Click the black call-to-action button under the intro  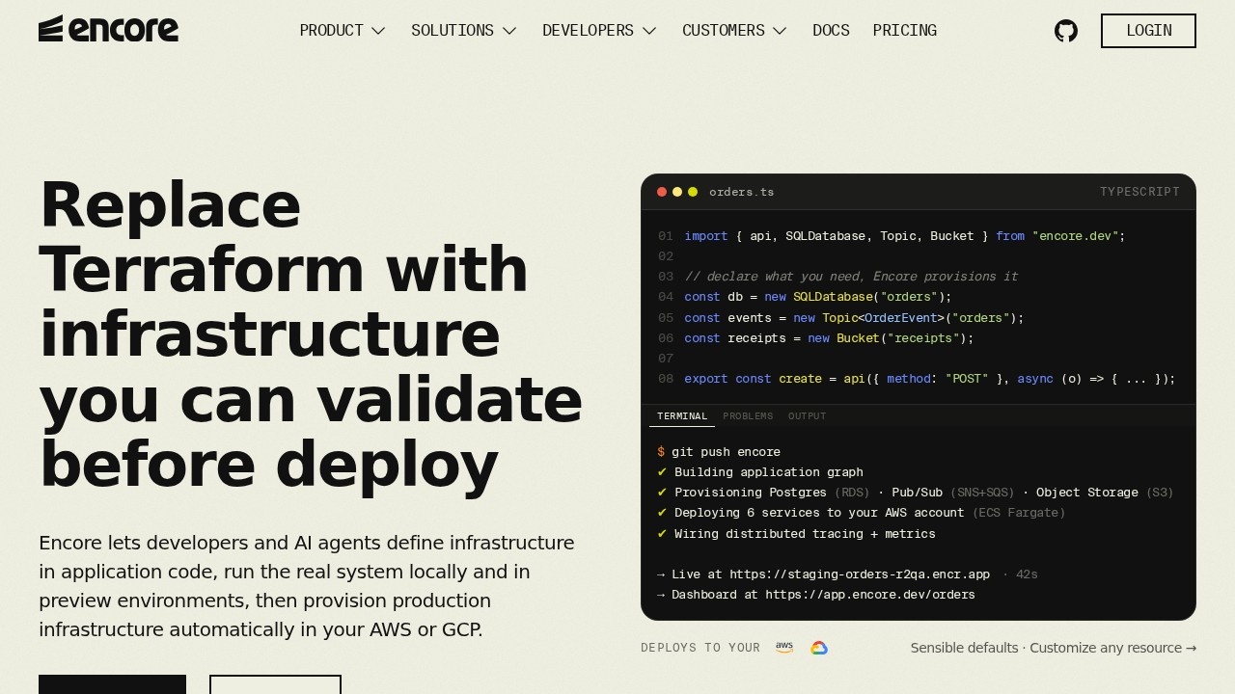pos(112,684)
